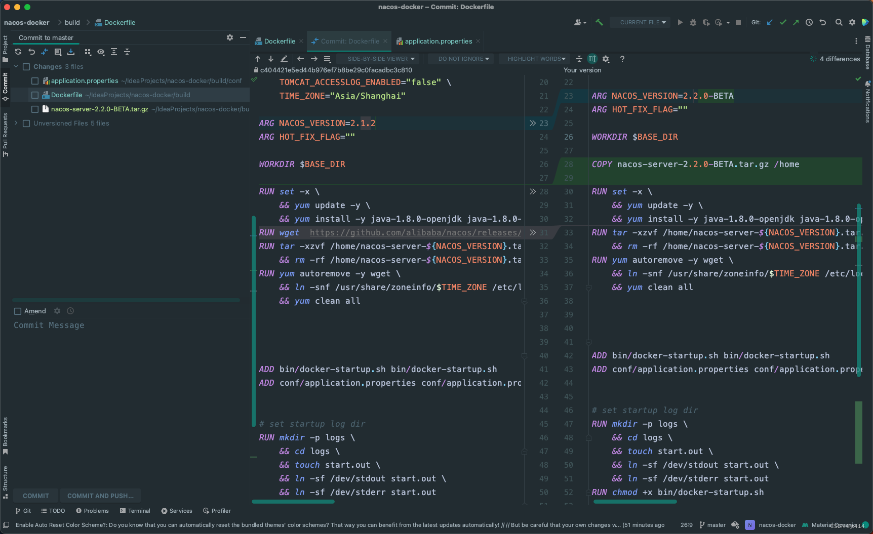Select the Rollback icon in commit toolbar
Image resolution: width=873 pixels, height=534 pixels.
click(x=31, y=52)
